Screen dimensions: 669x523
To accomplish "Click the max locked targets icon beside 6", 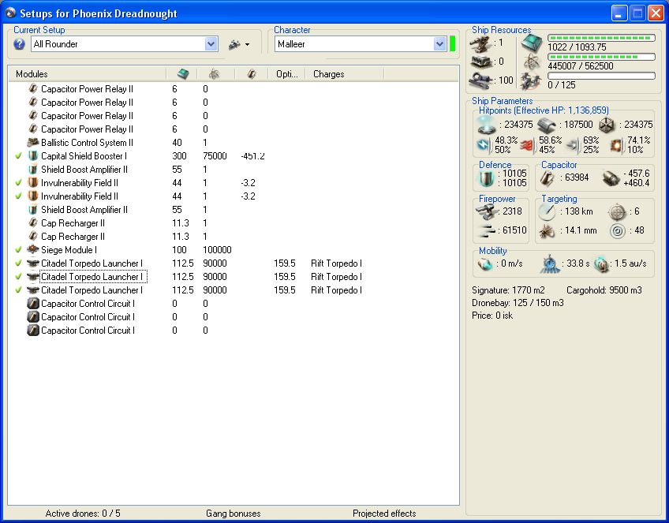I will (x=617, y=211).
